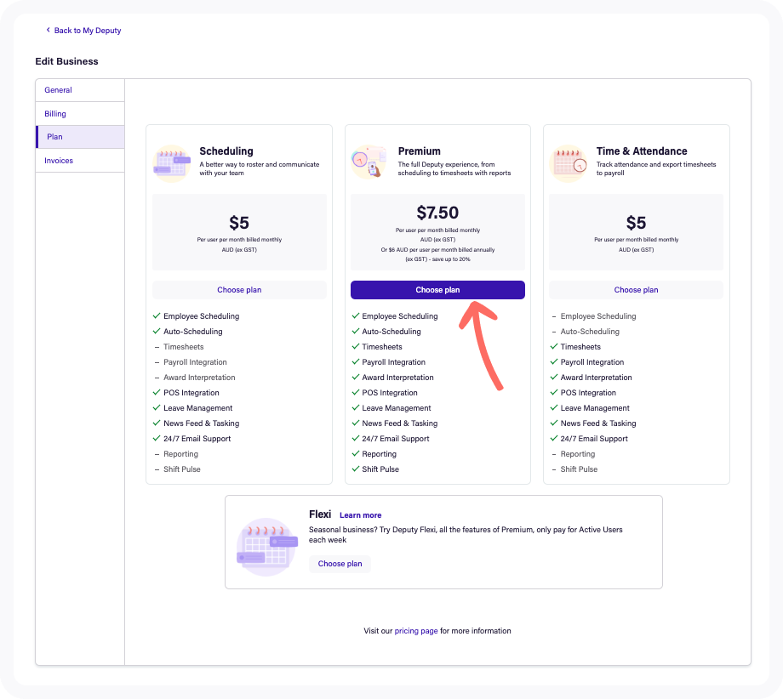Image resolution: width=783 pixels, height=699 pixels.
Task: Click the Premium plan illustration icon
Action: click(x=369, y=162)
